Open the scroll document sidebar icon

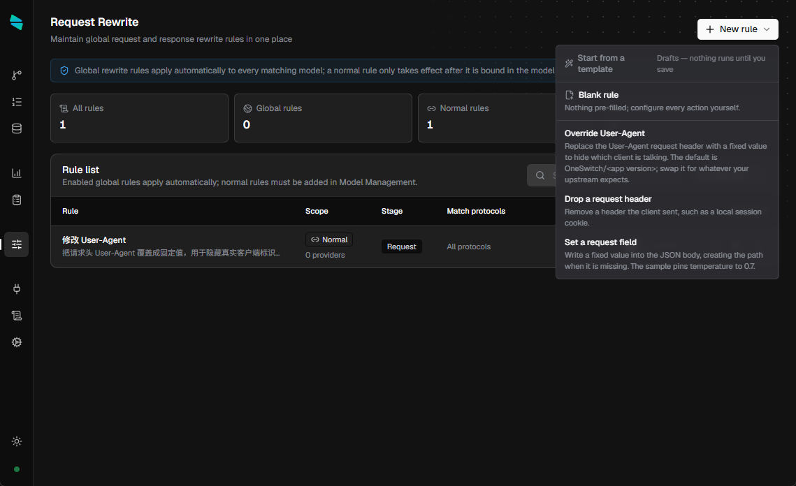pyautogui.click(x=17, y=316)
